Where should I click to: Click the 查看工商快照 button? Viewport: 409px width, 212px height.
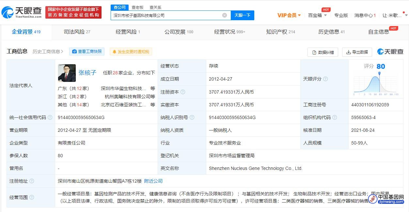pos(87,52)
